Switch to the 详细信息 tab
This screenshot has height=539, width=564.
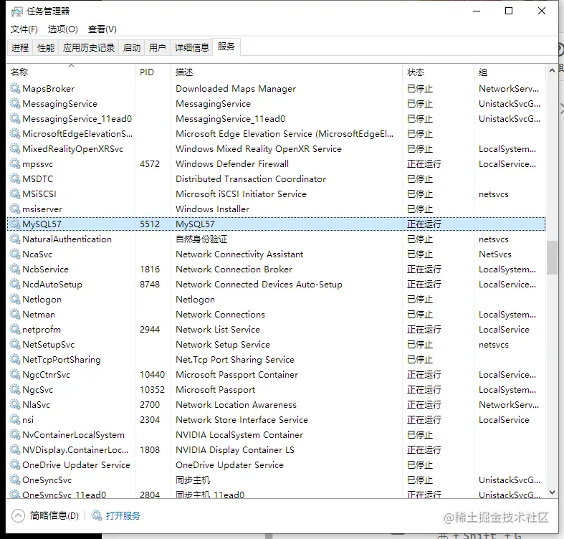click(x=191, y=47)
